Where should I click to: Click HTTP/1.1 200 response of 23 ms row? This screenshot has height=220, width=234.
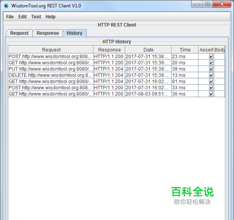click(x=109, y=57)
